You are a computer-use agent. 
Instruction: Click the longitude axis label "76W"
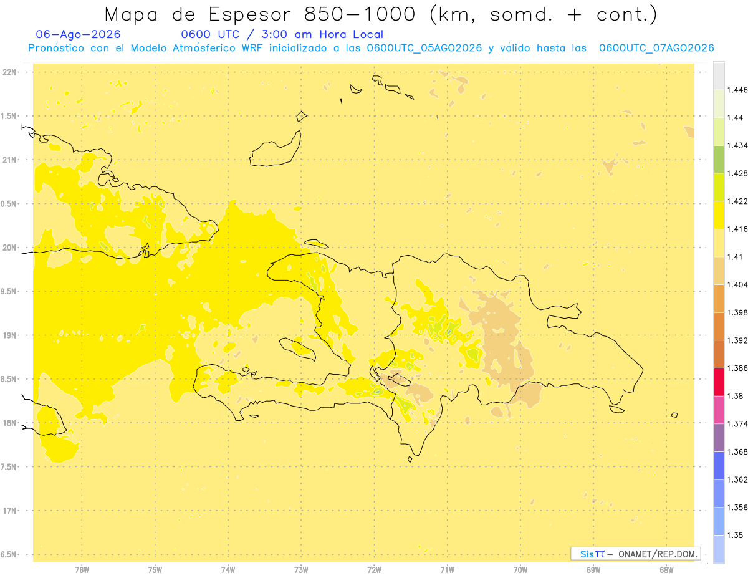82,570
